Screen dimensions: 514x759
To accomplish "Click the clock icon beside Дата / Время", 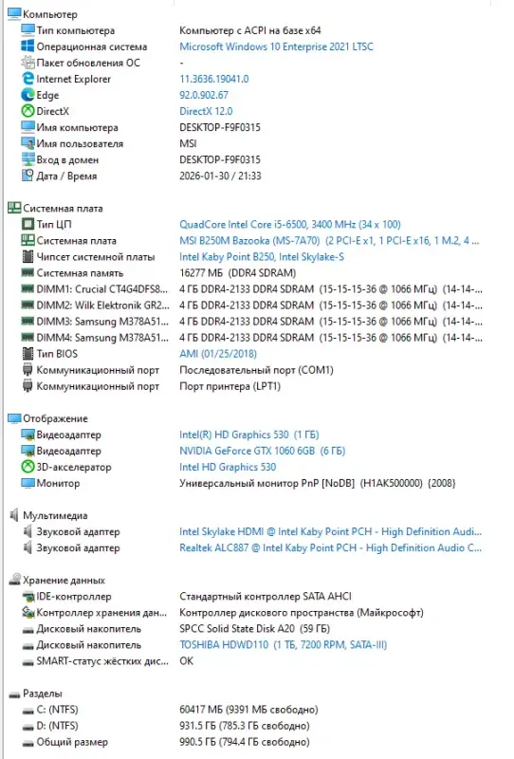I will click(28, 176).
